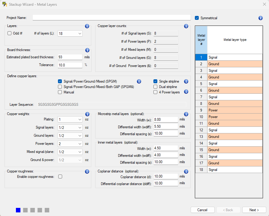Click the info icon next to Symmetrical
The width and height of the screenshot is (269, 216).
point(260,18)
